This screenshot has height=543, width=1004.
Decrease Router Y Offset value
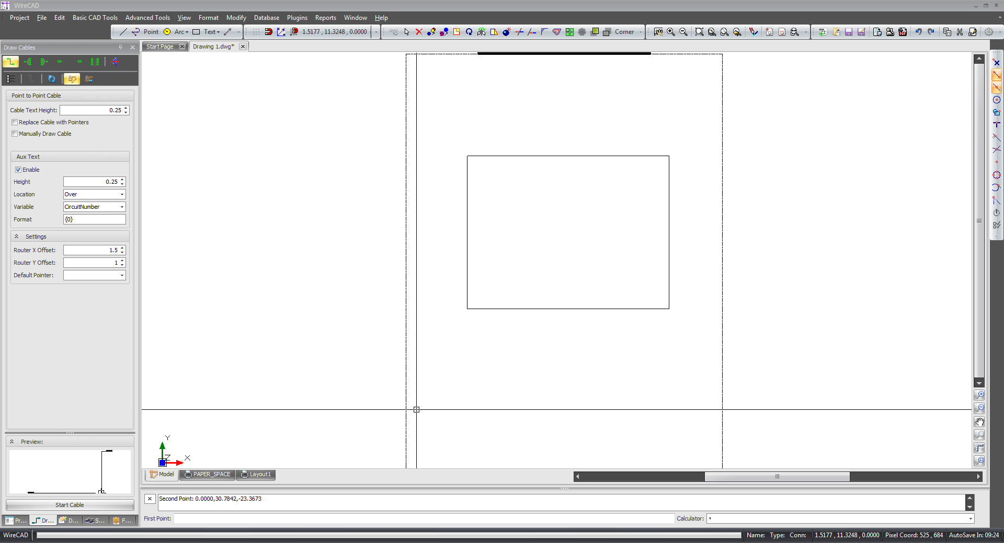point(122,265)
